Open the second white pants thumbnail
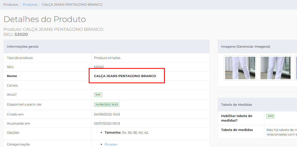Screen dimensions: 297x147 coord(275,68)
